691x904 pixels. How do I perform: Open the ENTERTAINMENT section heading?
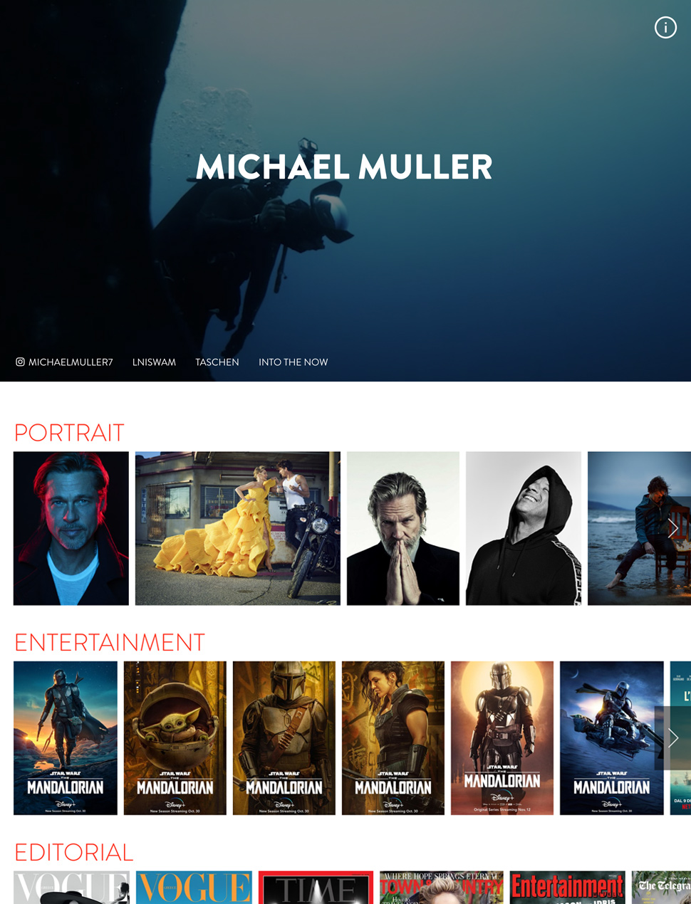click(110, 643)
